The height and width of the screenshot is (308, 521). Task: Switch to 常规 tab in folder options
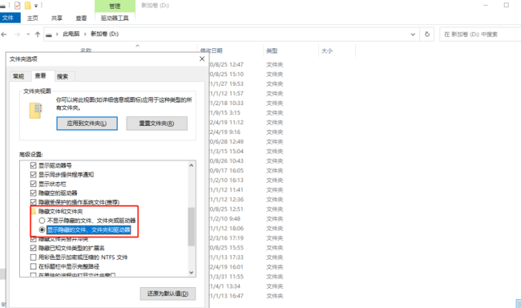(x=18, y=76)
